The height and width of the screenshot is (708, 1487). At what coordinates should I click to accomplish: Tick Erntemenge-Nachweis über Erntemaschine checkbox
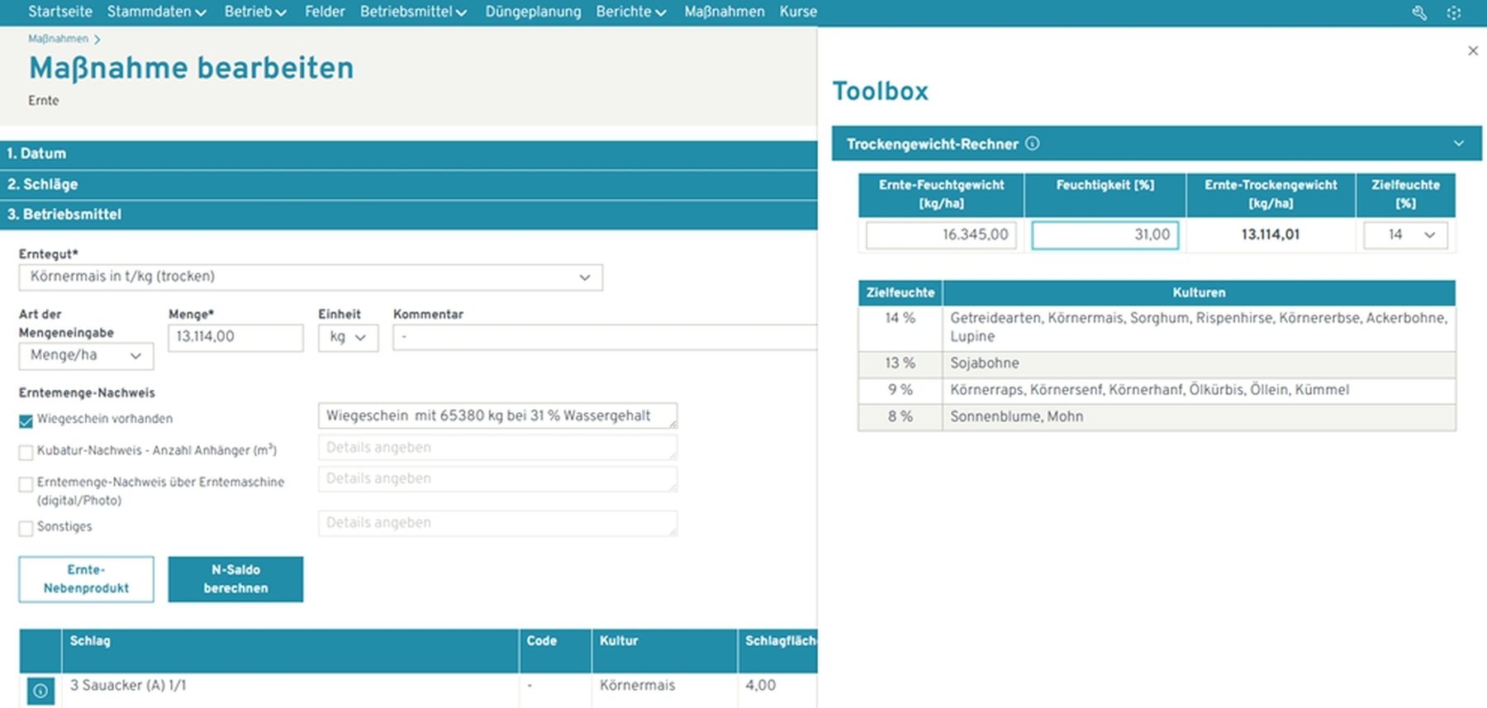[26, 484]
